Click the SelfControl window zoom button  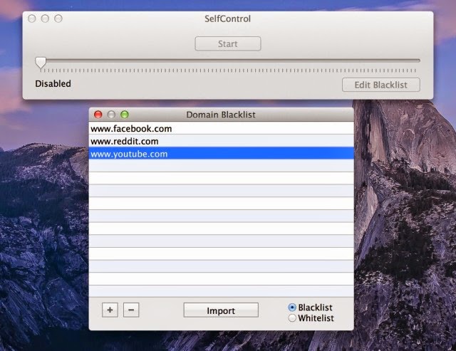coord(58,19)
